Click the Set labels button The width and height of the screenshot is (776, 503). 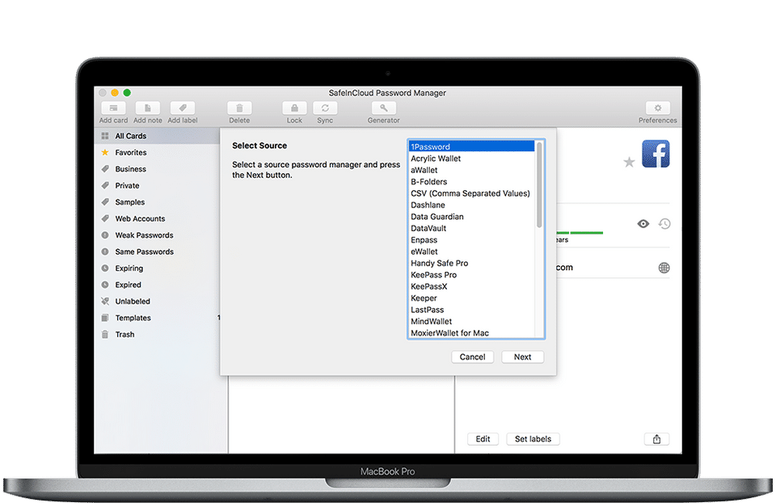pyautogui.click(x=533, y=439)
